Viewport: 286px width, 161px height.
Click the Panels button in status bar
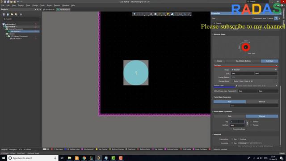tap(282, 153)
